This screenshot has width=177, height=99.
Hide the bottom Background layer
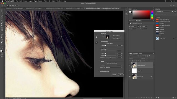[x=130, y=77]
